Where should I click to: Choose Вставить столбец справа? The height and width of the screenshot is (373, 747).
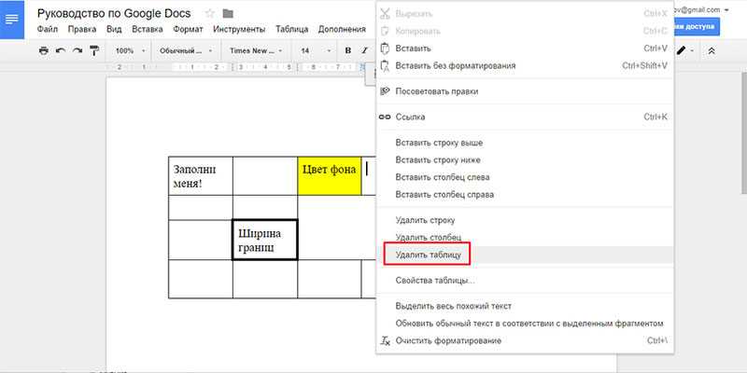pyautogui.click(x=525, y=195)
